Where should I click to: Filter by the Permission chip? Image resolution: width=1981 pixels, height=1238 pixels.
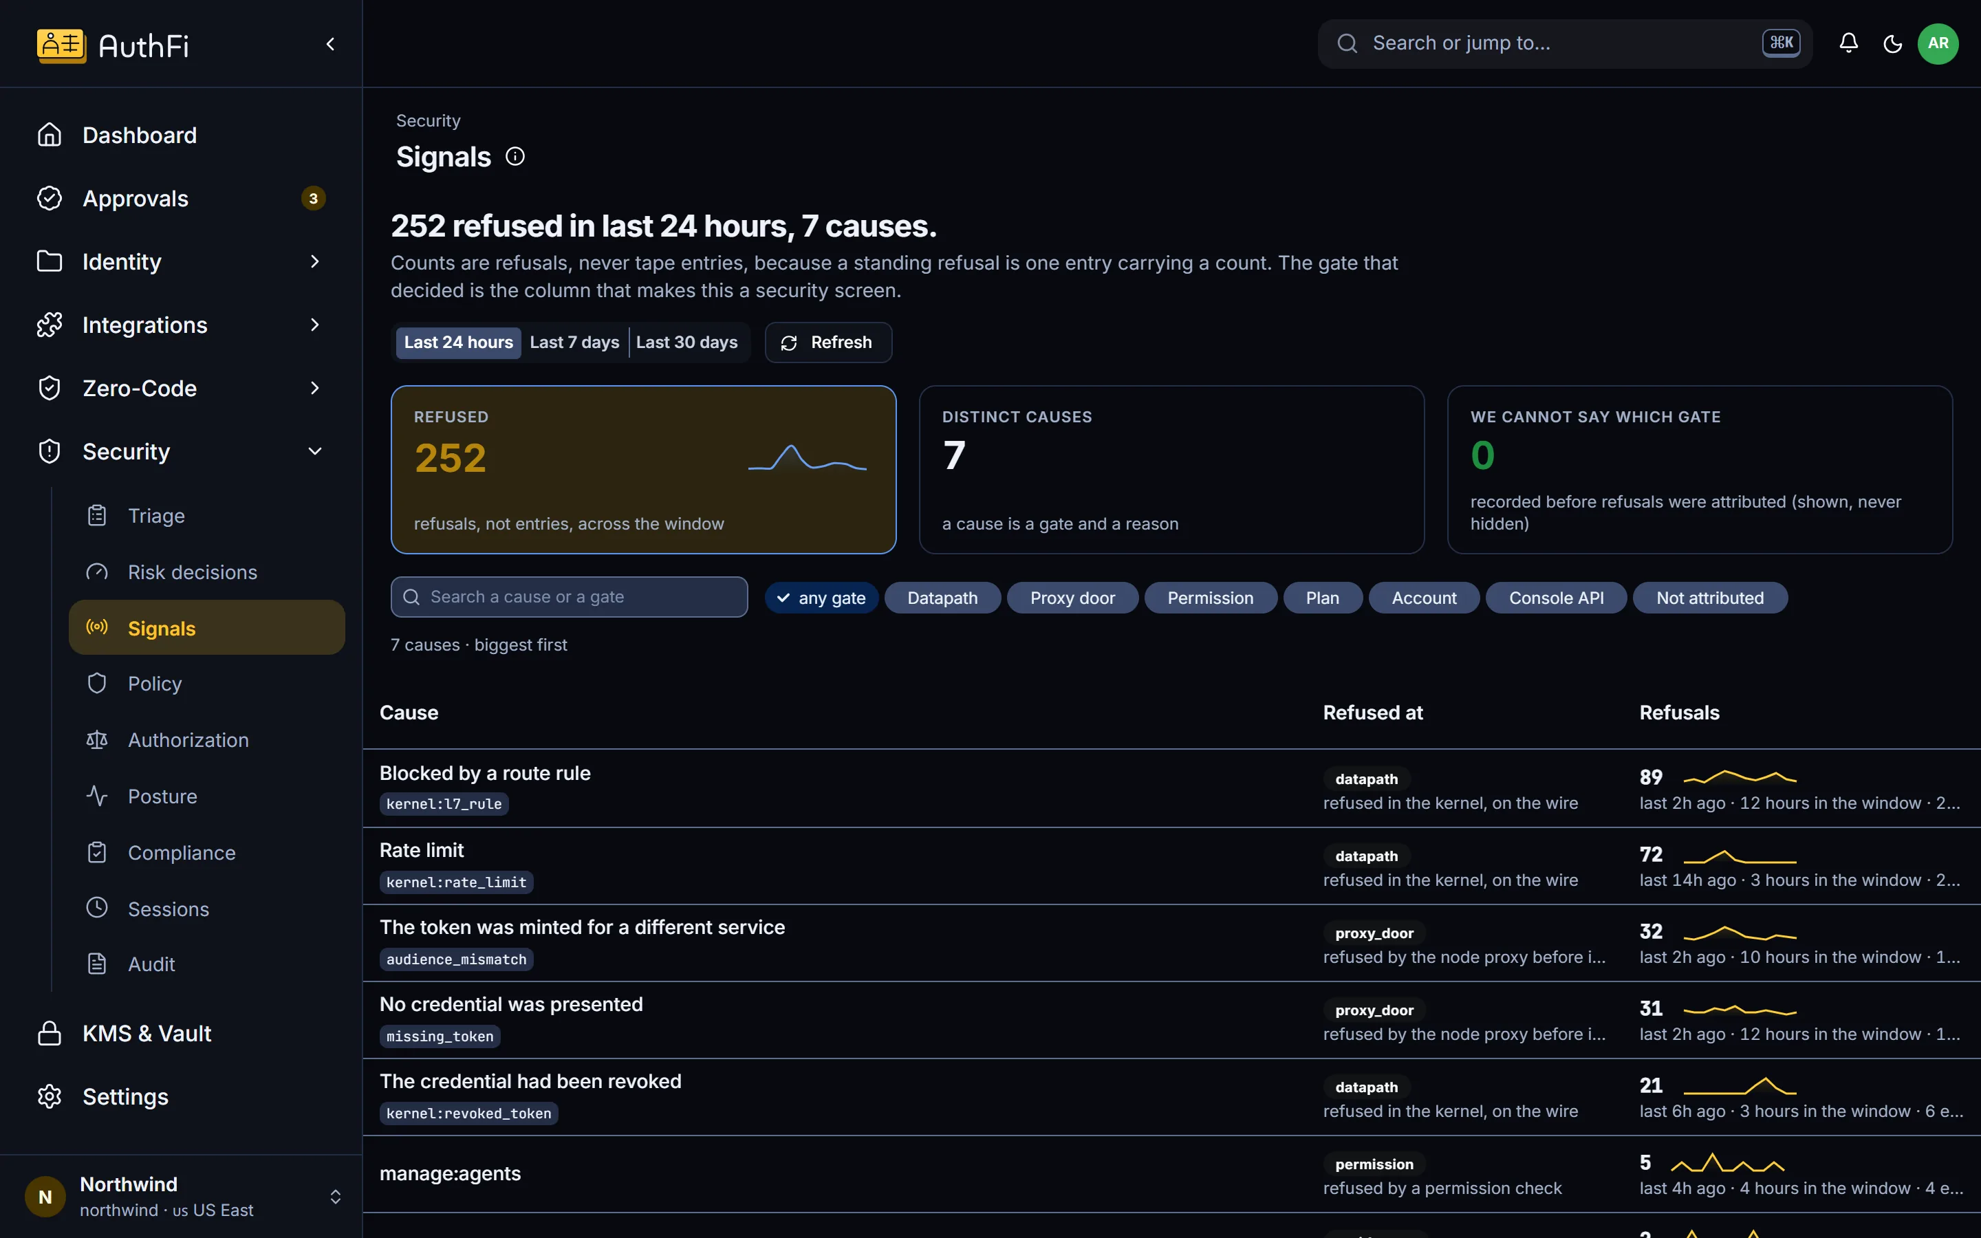point(1210,598)
